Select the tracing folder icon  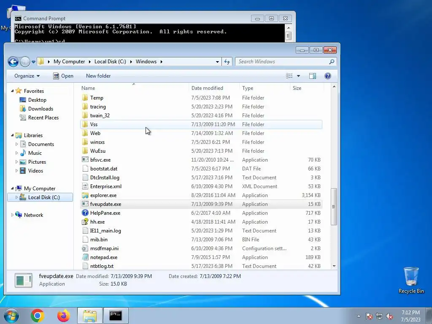pos(85,106)
